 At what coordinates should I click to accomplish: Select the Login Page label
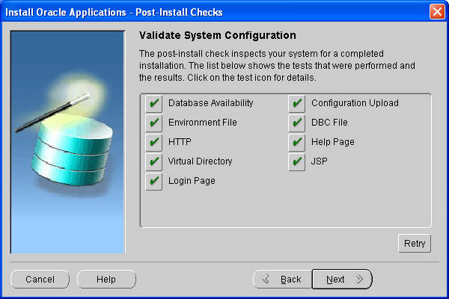click(192, 181)
